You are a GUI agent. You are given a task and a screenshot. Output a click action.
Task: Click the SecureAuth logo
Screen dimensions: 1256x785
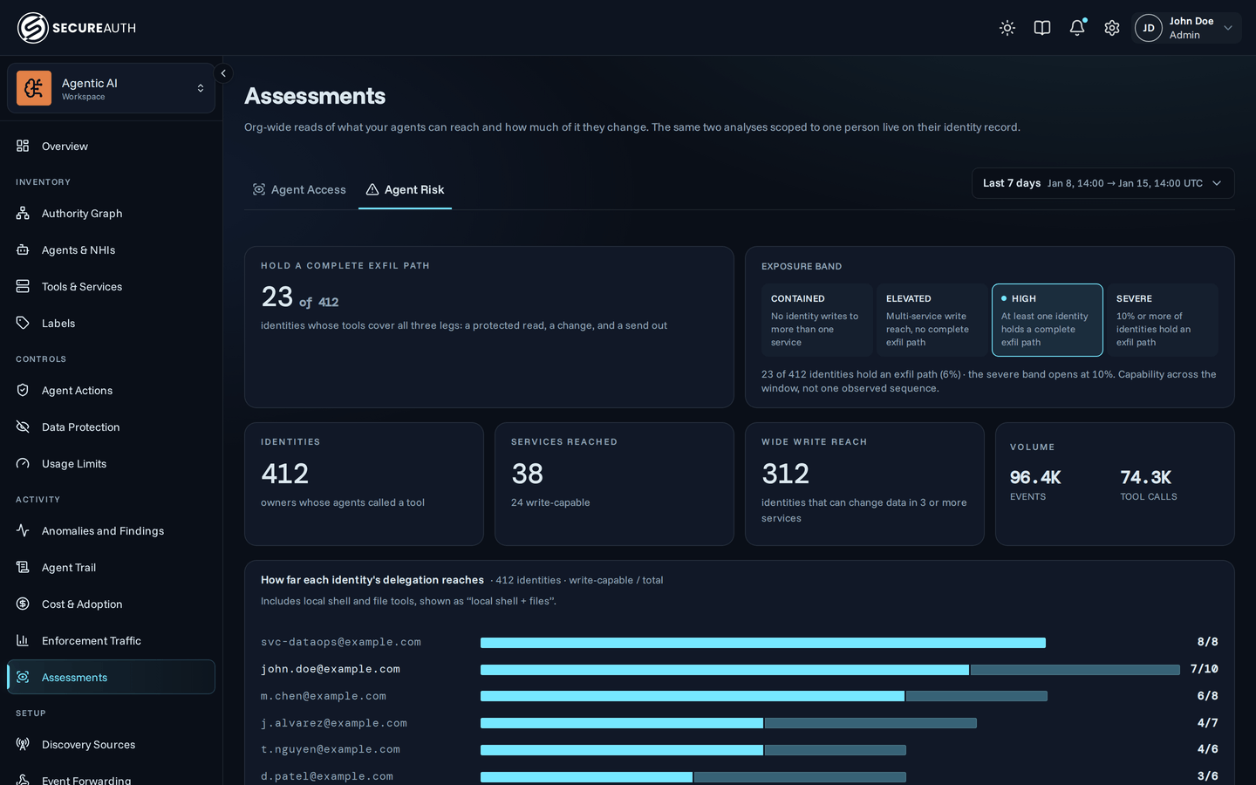tap(77, 28)
